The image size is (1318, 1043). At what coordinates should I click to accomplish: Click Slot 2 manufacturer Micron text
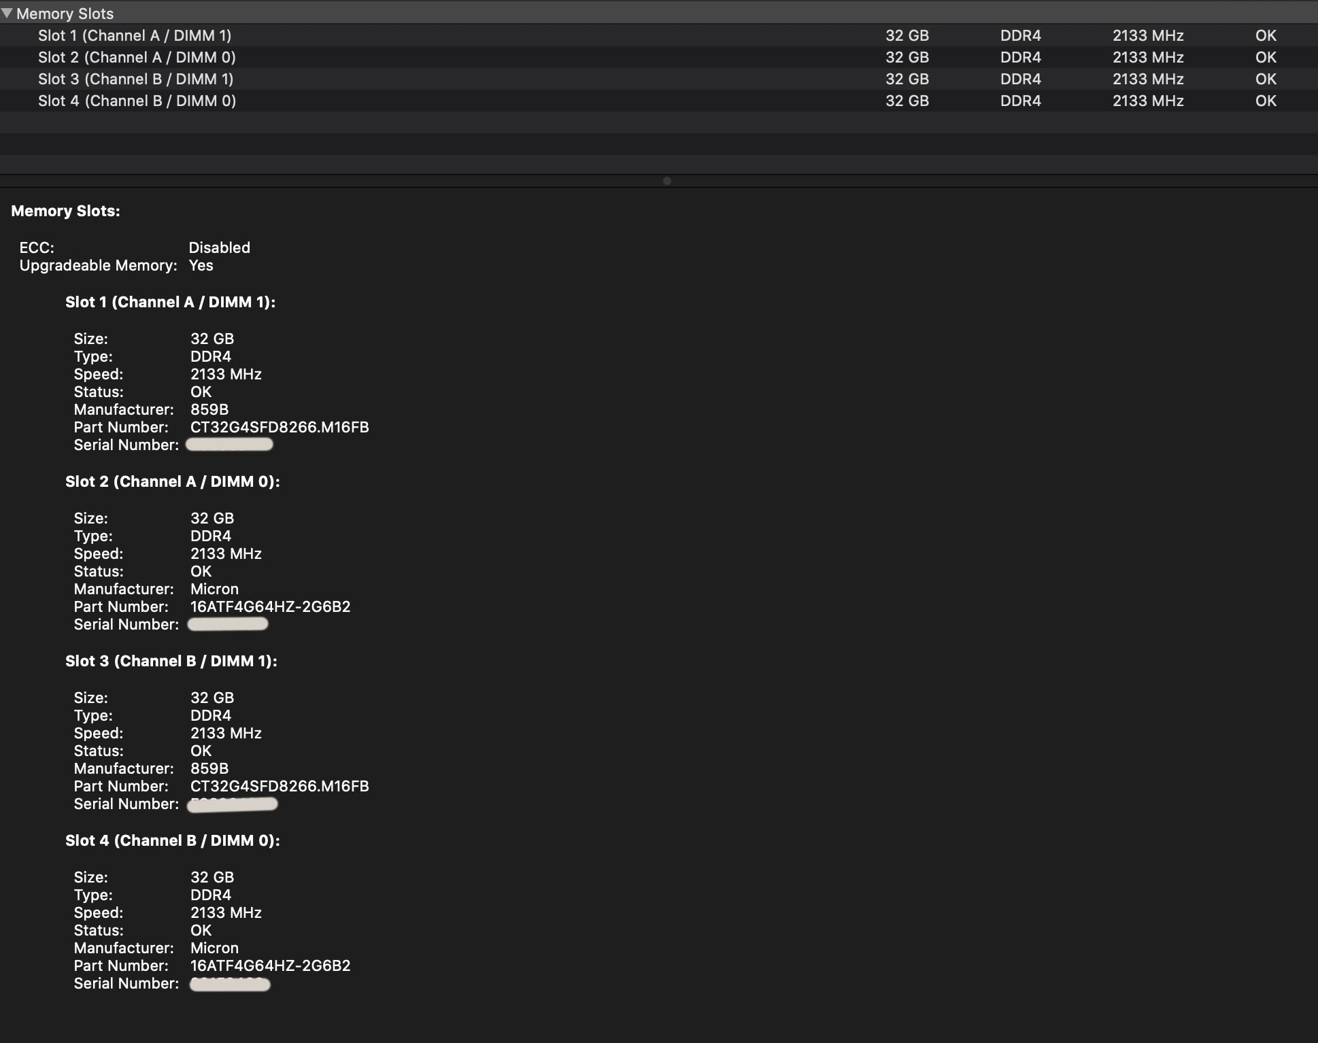pyautogui.click(x=214, y=589)
